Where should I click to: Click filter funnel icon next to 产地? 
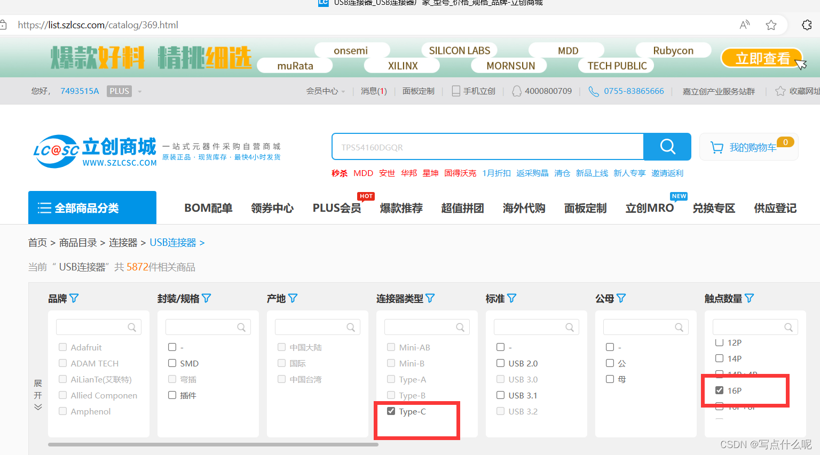point(293,298)
